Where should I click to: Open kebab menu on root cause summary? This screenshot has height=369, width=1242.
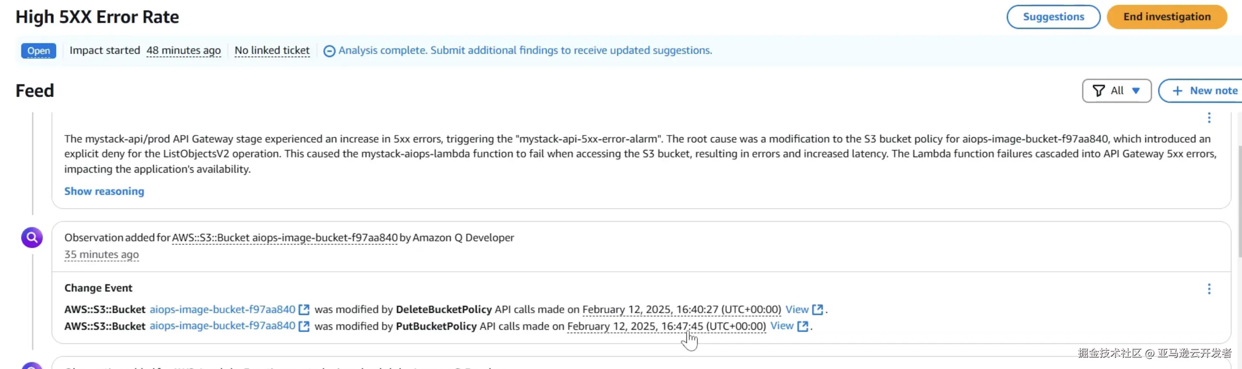(x=1209, y=118)
